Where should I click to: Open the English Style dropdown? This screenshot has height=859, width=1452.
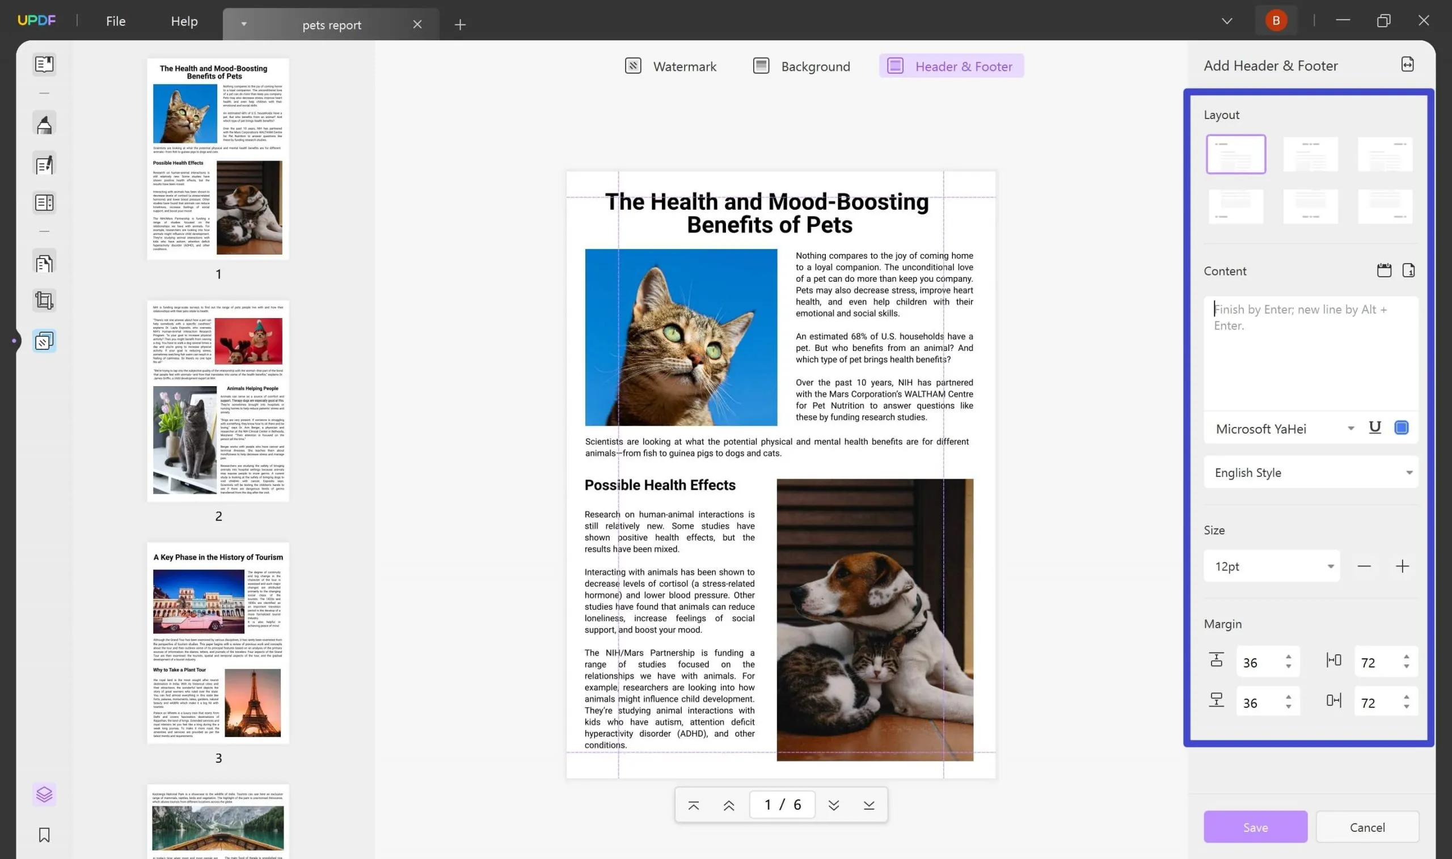click(1311, 471)
